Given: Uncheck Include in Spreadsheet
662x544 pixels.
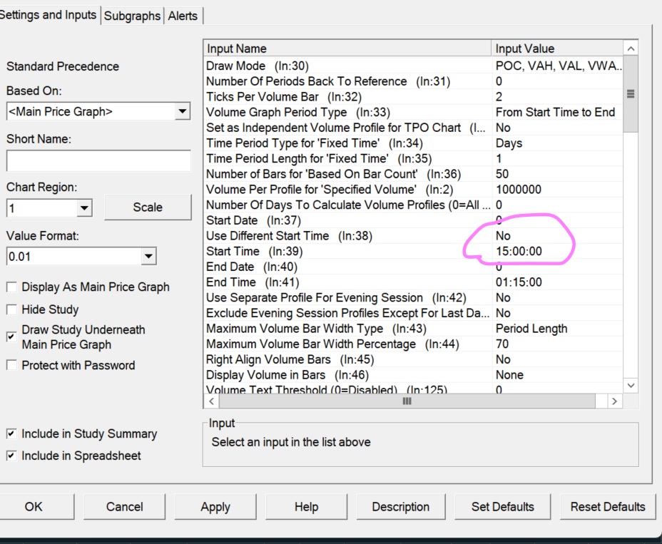Looking at the screenshot, I should (x=12, y=456).
